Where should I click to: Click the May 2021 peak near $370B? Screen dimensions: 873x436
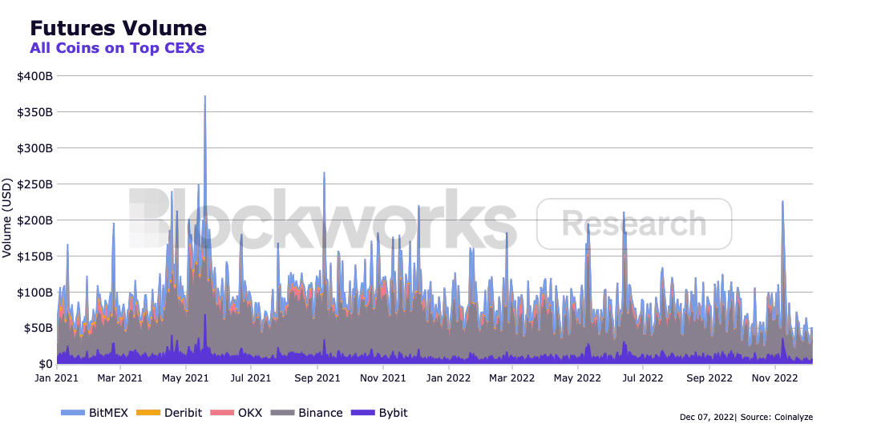(205, 98)
